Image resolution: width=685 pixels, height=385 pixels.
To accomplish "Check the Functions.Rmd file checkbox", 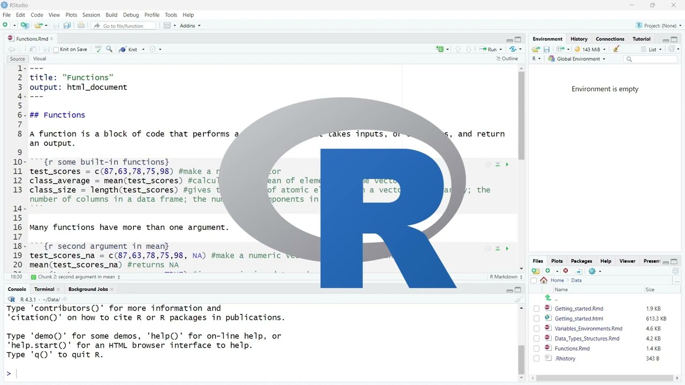I will tap(536, 349).
